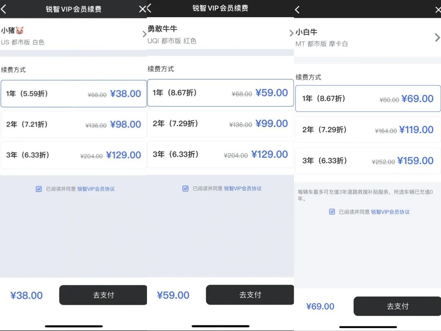
Task: Open 锐智VIP会员协议 link on 小猪 screen
Action: pyautogui.click(x=96, y=189)
